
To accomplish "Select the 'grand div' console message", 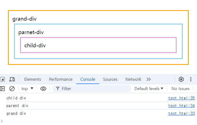I will (16, 113).
